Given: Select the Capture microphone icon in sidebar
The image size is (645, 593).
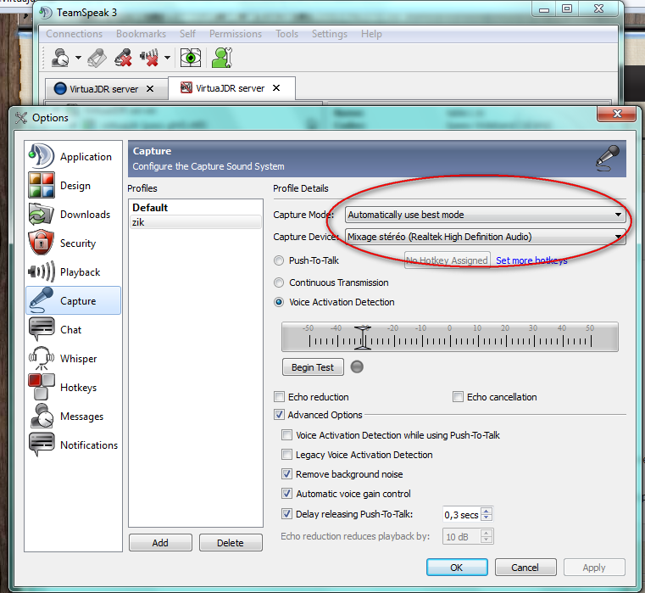Looking at the screenshot, I should [42, 300].
